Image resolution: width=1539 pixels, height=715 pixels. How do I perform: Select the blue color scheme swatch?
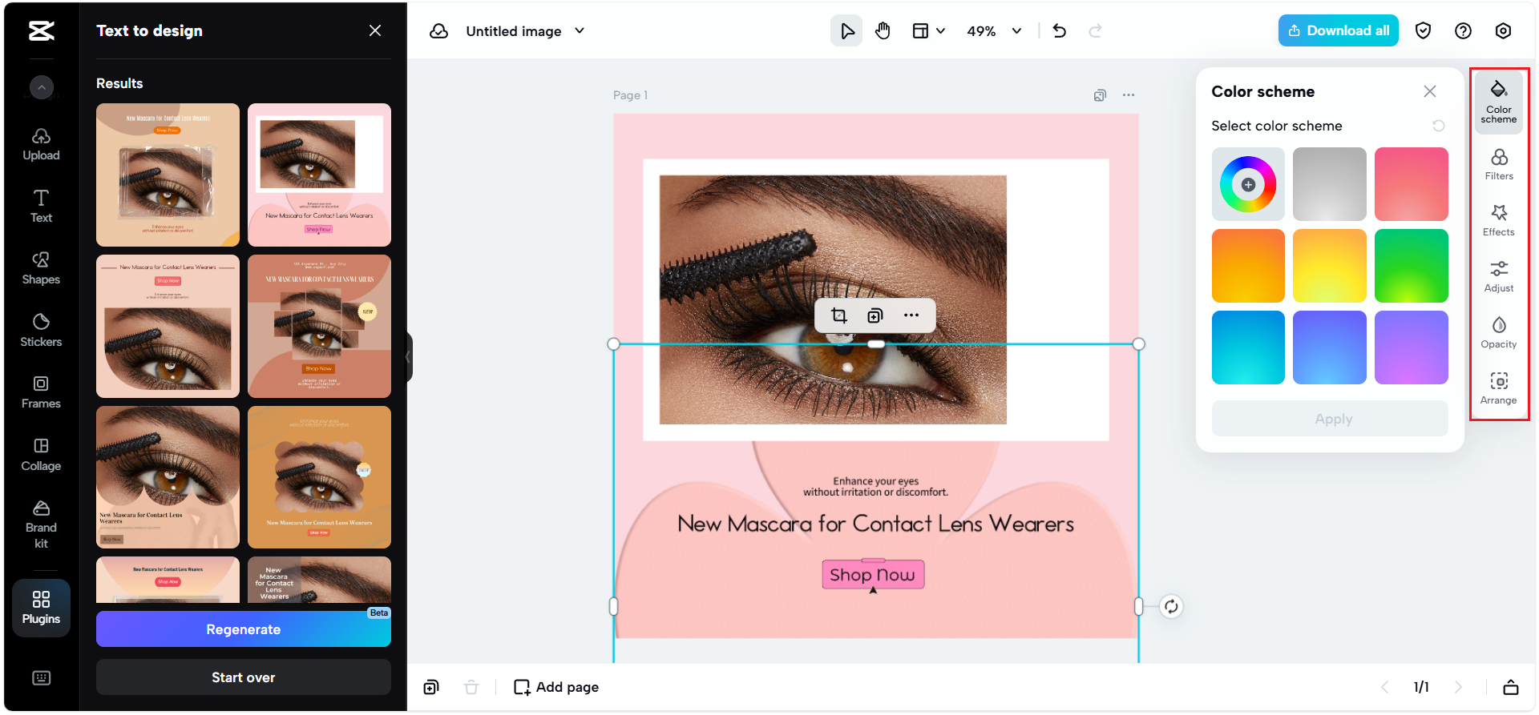click(x=1330, y=347)
